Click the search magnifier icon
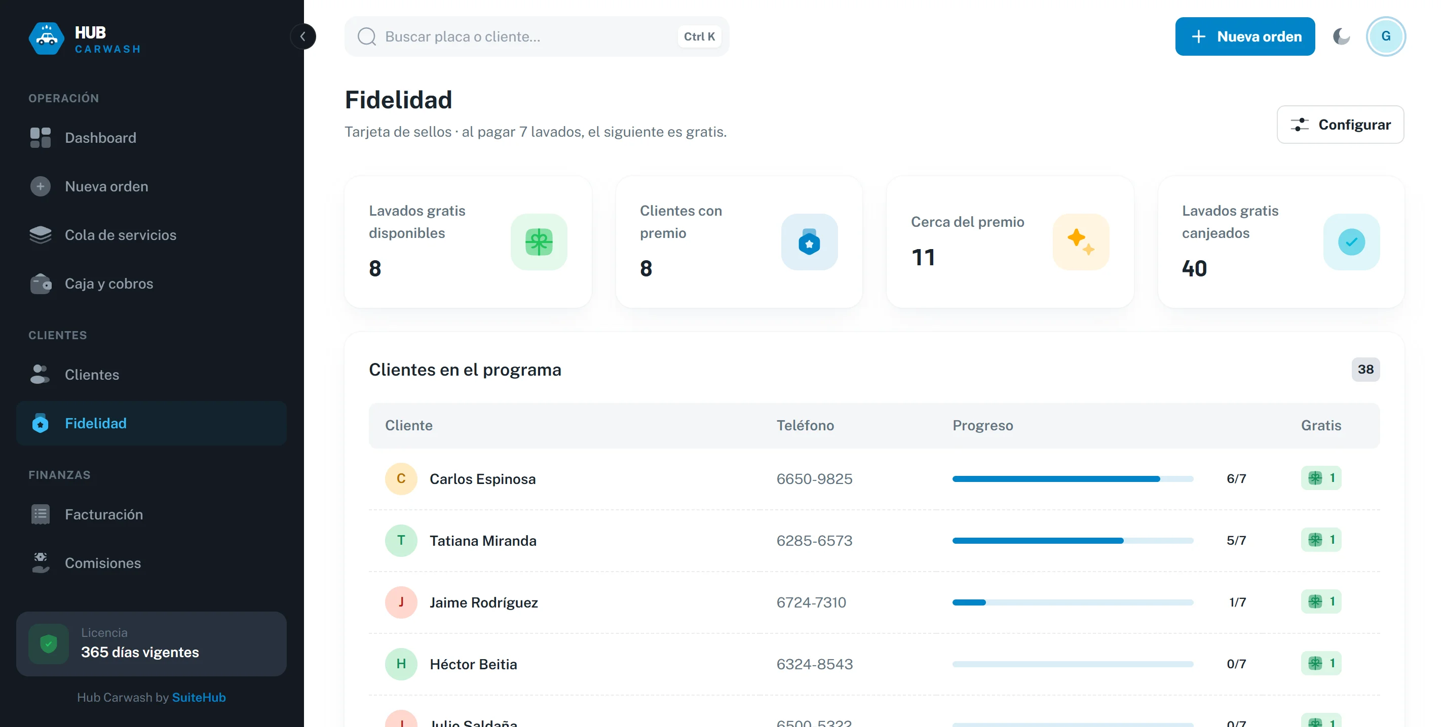This screenshot has height=727, width=1445. click(x=367, y=37)
